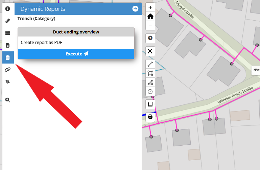Open the server layers icon in sidebar

click(7, 33)
